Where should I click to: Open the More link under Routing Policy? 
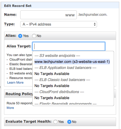10,108
